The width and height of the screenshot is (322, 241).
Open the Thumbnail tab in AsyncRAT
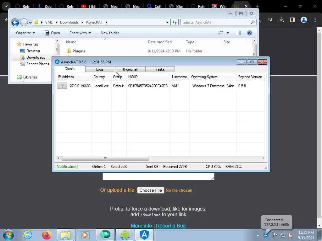click(130, 69)
